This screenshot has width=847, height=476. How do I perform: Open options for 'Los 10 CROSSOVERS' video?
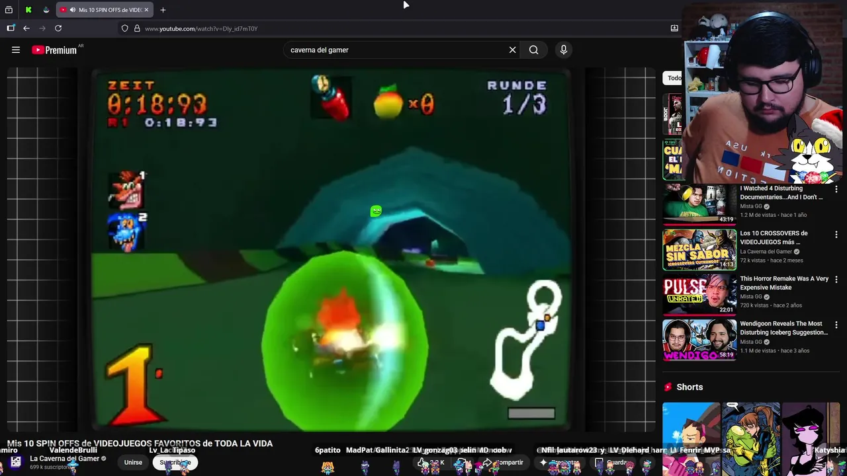[x=836, y=235]
